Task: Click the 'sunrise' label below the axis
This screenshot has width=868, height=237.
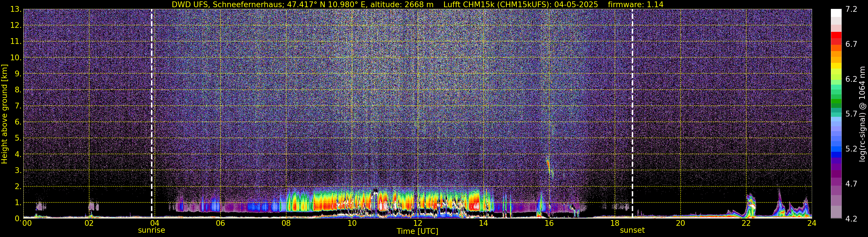Action: click(x=152, y=230)
